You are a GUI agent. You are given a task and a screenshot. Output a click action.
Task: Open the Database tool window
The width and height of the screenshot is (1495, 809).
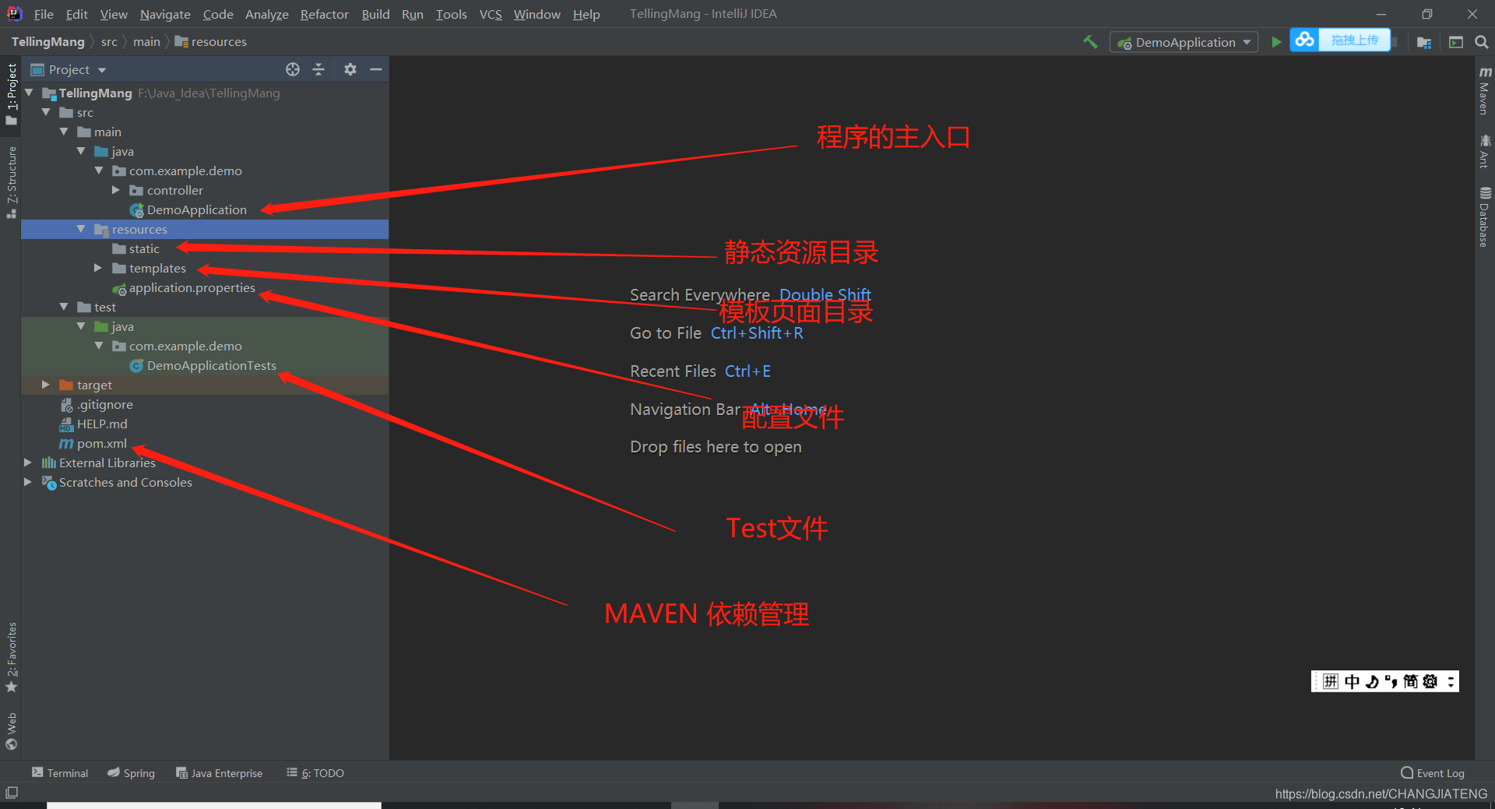pyautogui.click(x=1485, y=217)
